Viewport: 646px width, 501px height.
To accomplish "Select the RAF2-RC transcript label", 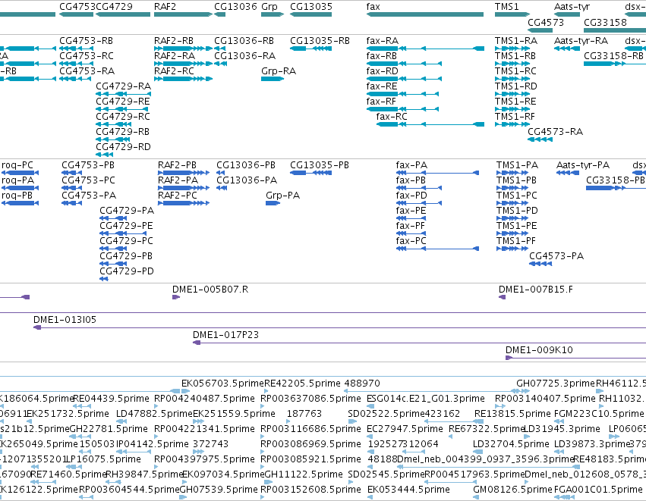I will point(174,71).
